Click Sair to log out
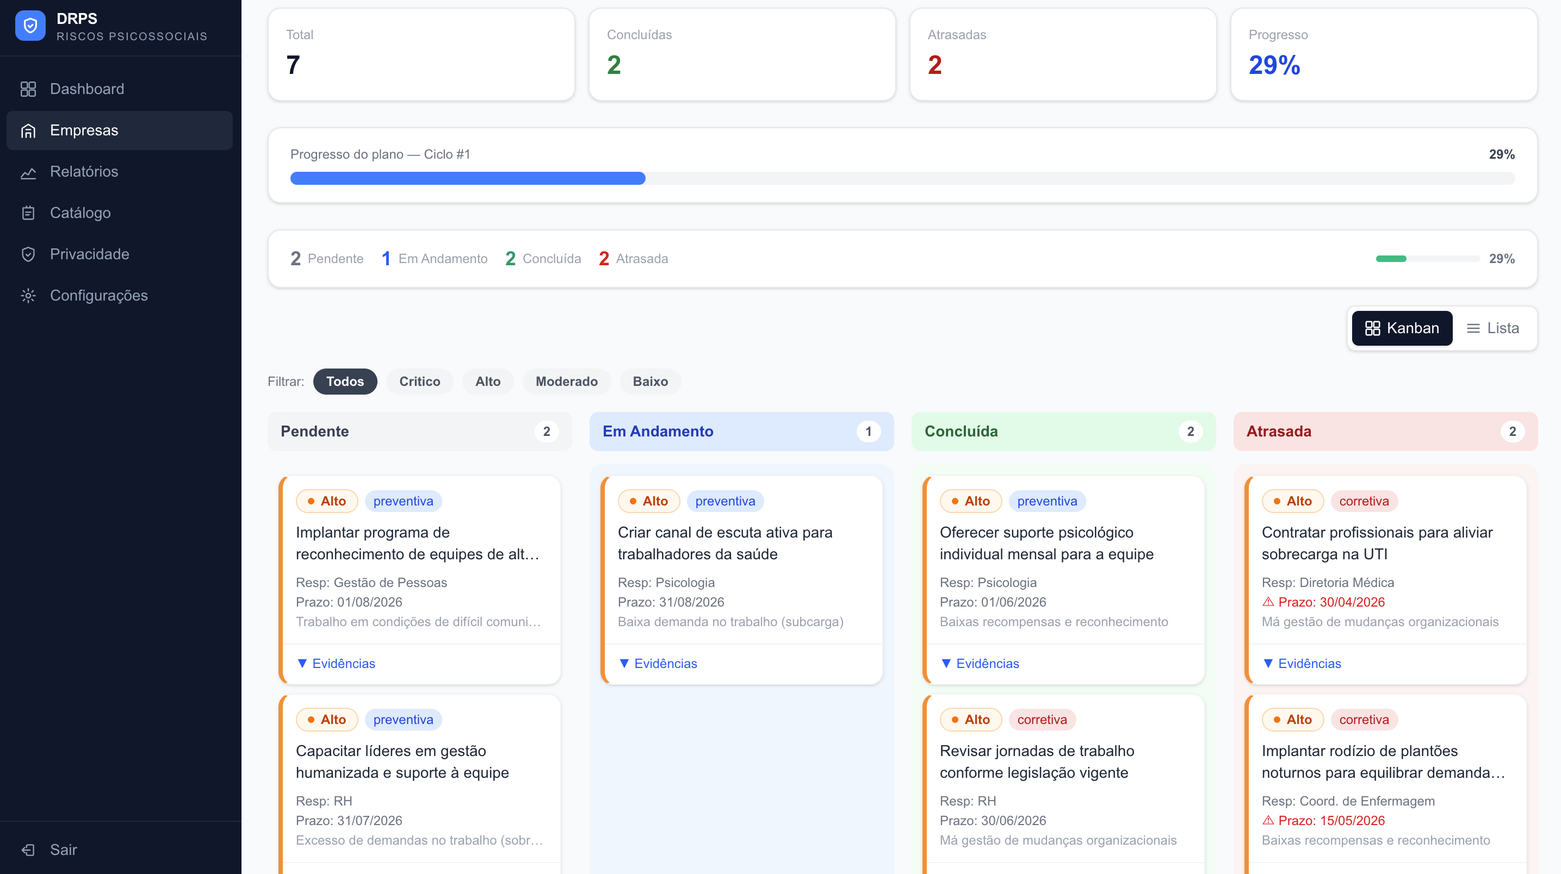Viewport: 1561px width, 874px height. 119,850
